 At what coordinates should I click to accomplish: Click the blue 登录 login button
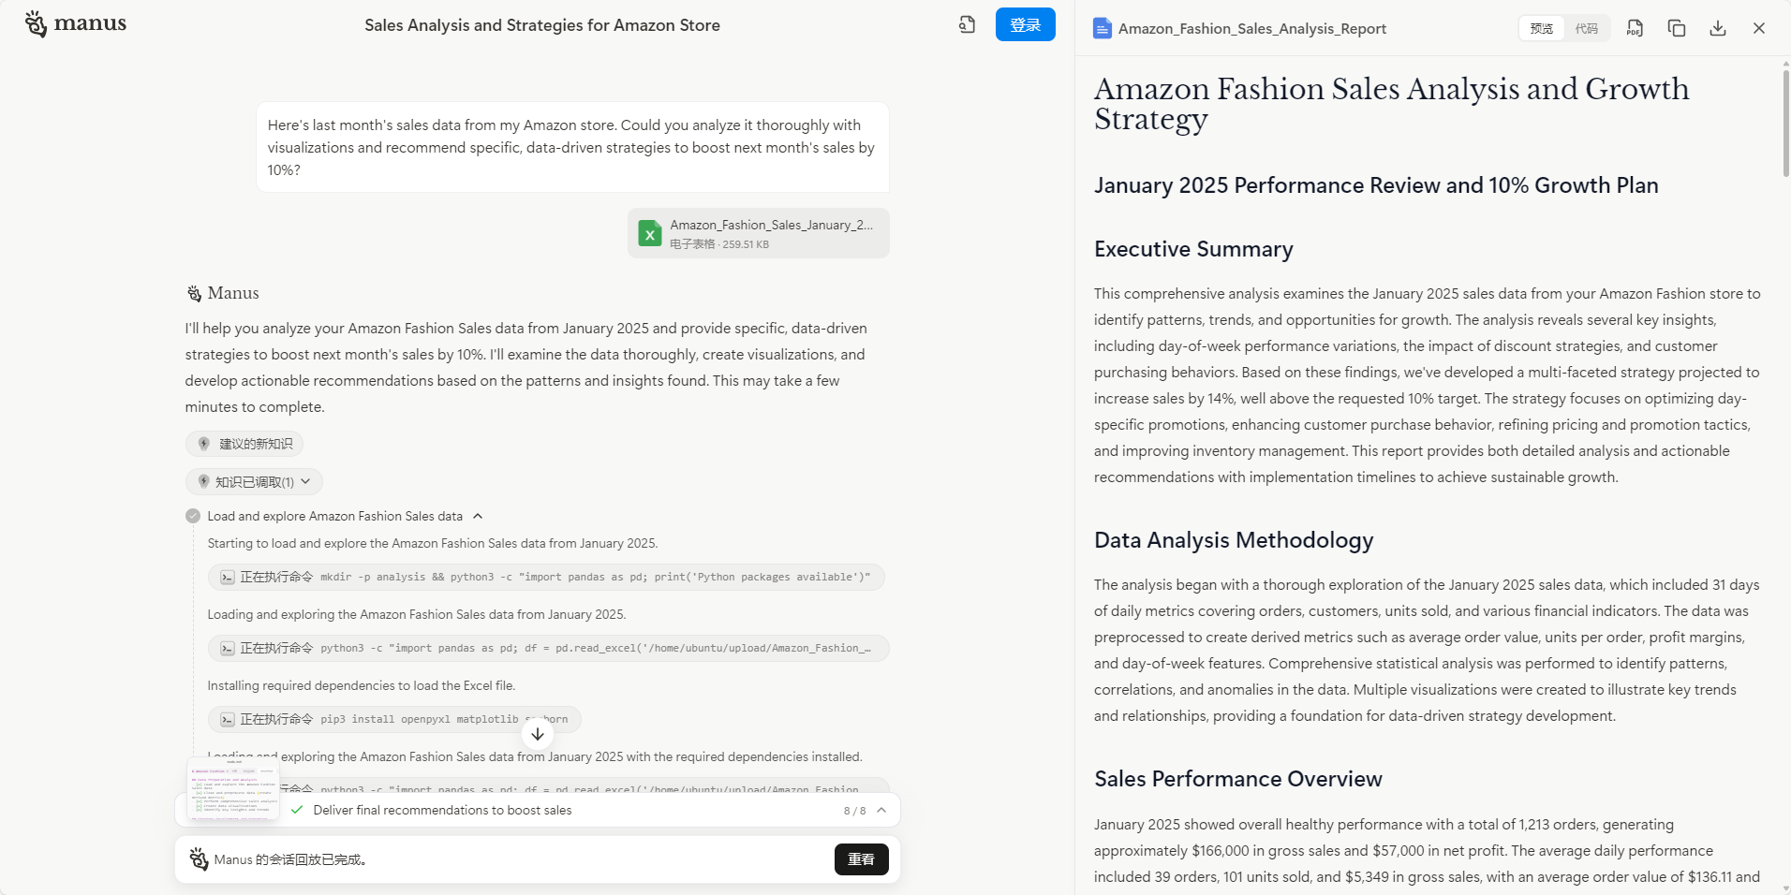pyautogui.click(x=1025, y=24)
